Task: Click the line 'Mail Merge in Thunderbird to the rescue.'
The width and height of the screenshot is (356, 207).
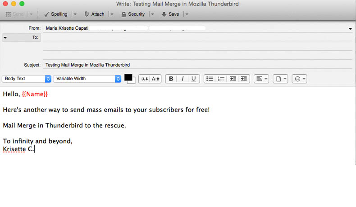Action: click(64, 126)
